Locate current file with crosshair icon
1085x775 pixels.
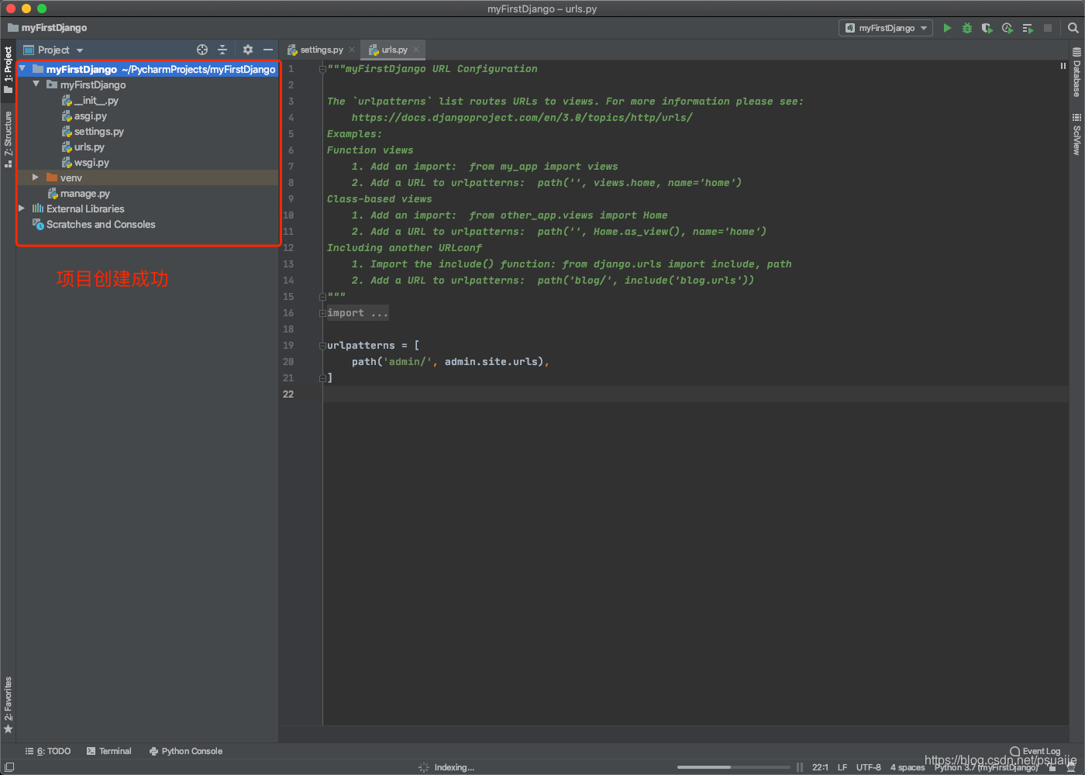pyautogui.click(x=202, y=50)
